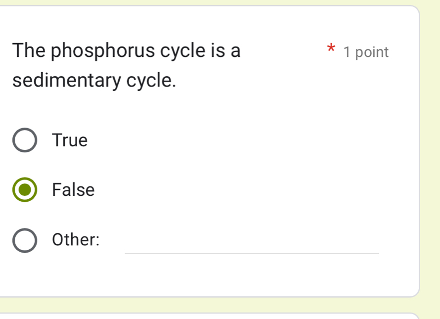Click the False option label text

(73, 189)
